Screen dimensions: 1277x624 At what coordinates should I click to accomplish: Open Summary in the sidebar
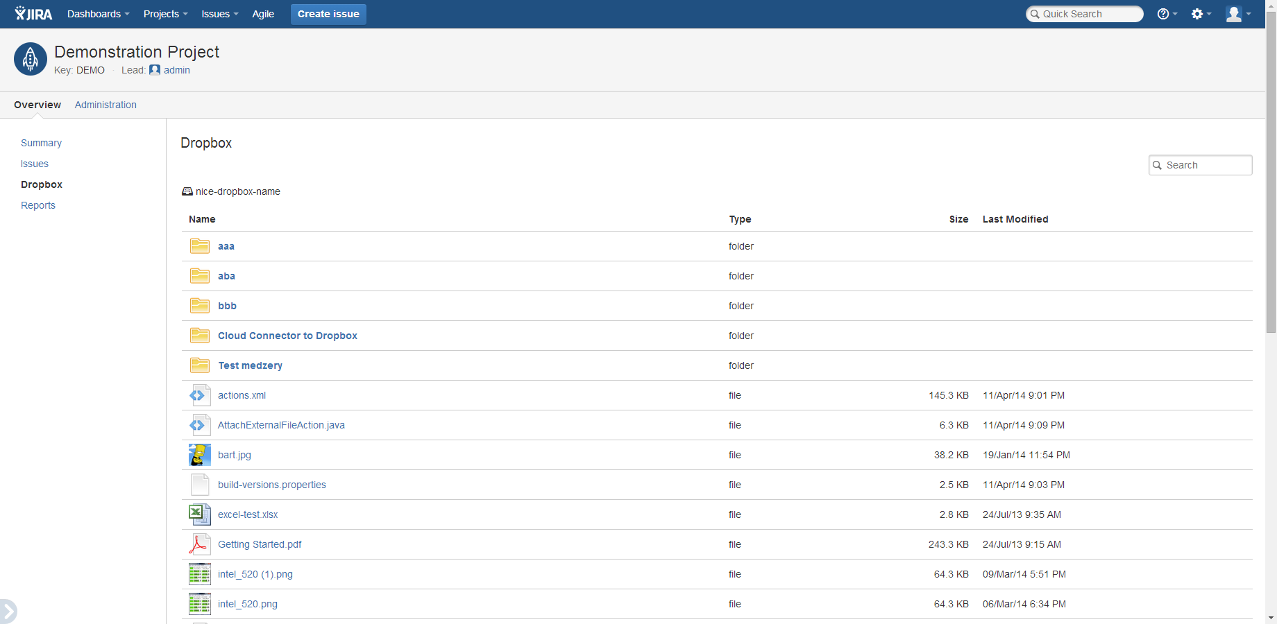41,143
